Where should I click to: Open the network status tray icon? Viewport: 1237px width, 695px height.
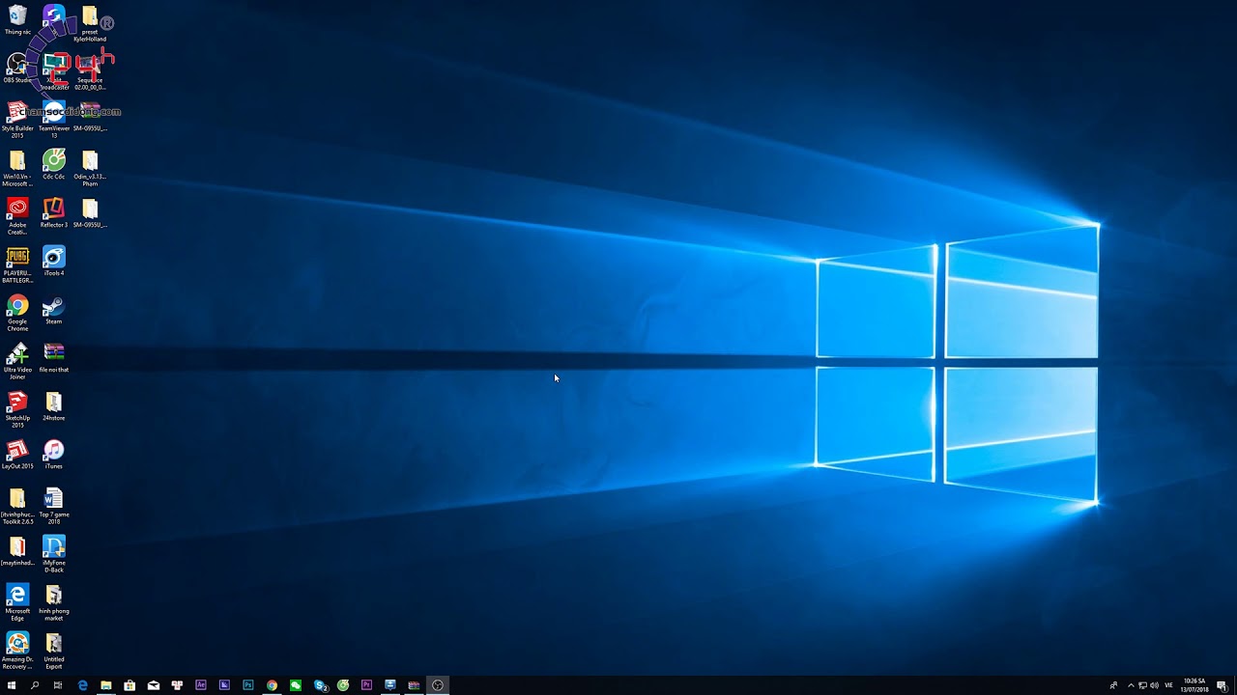click(x=1142, y=685)
